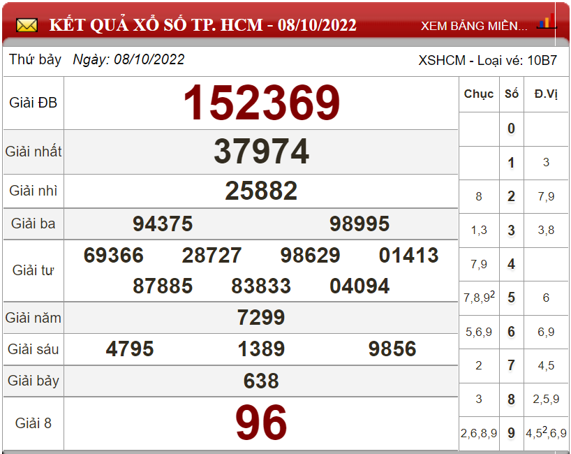Image resolution: width=571 pixels, height=454 pixels.
Task: Click the Giải nhất row label
Action: pyautogui.click(x=33, y=152)
